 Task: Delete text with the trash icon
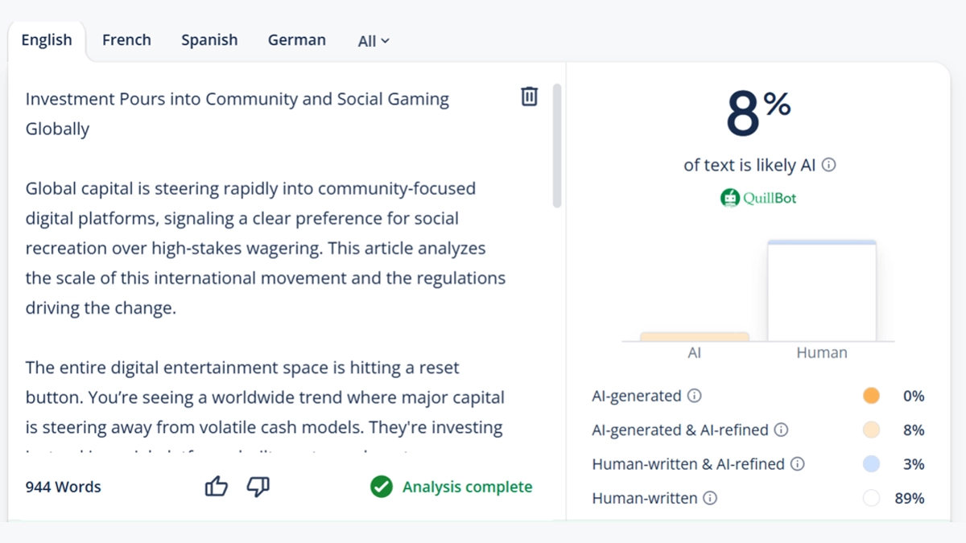pos(529,97)
